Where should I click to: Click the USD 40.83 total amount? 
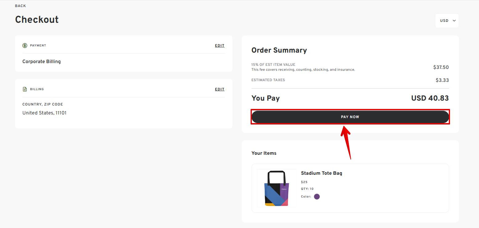click(430, 98)
